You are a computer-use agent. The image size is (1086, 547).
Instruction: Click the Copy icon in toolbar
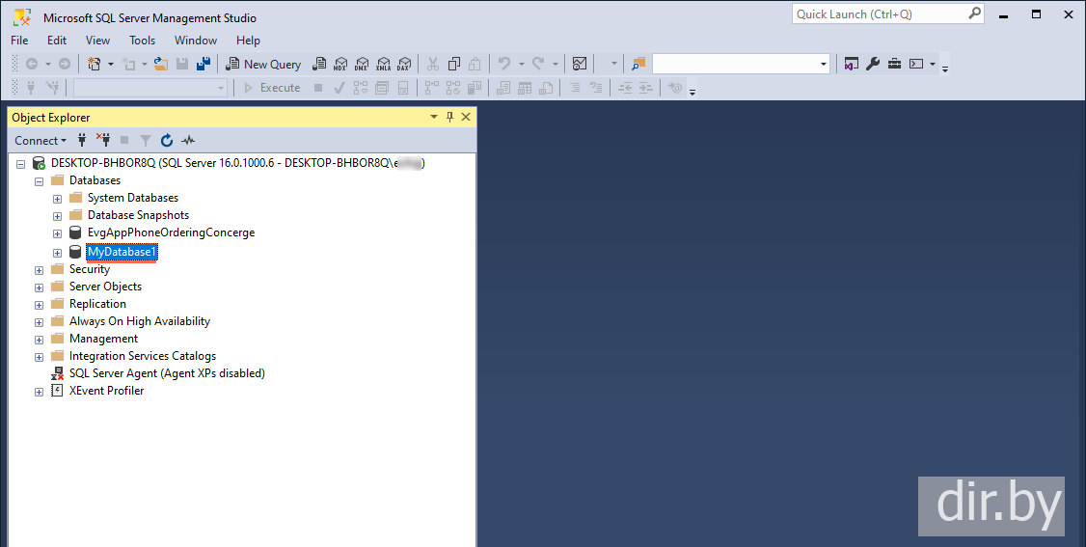(454, 64)
